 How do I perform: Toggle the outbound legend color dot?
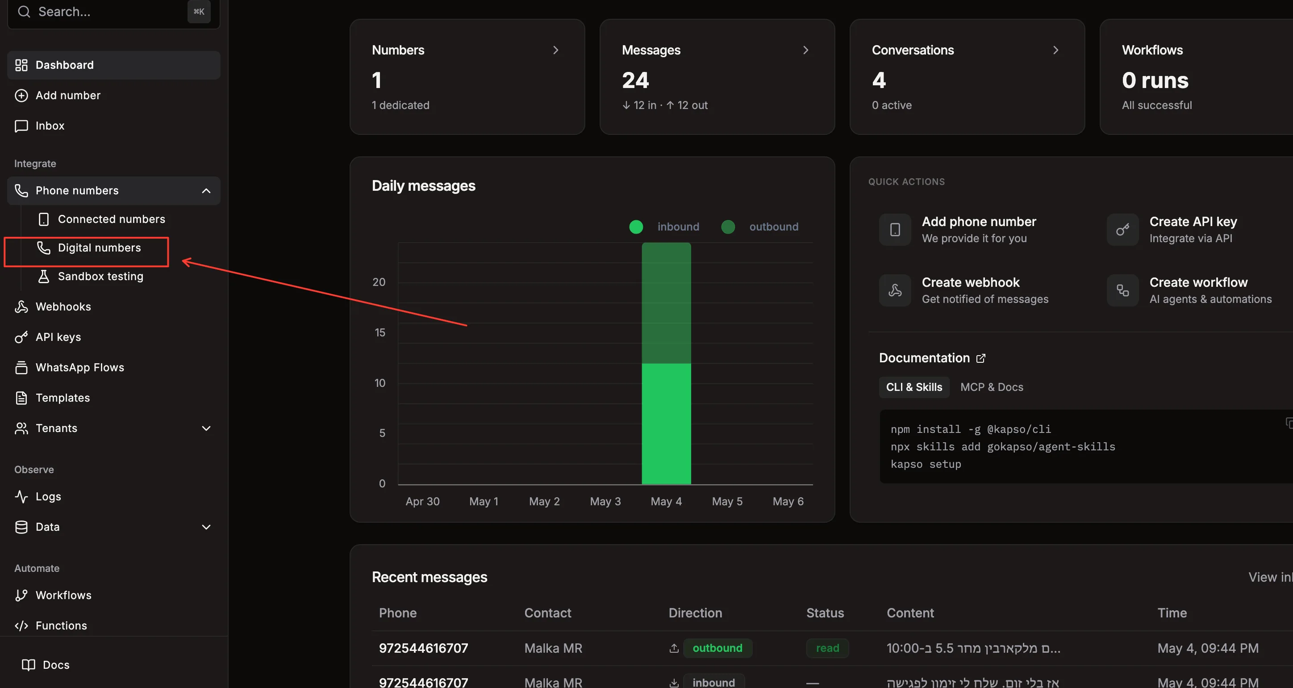coord(728,227)
